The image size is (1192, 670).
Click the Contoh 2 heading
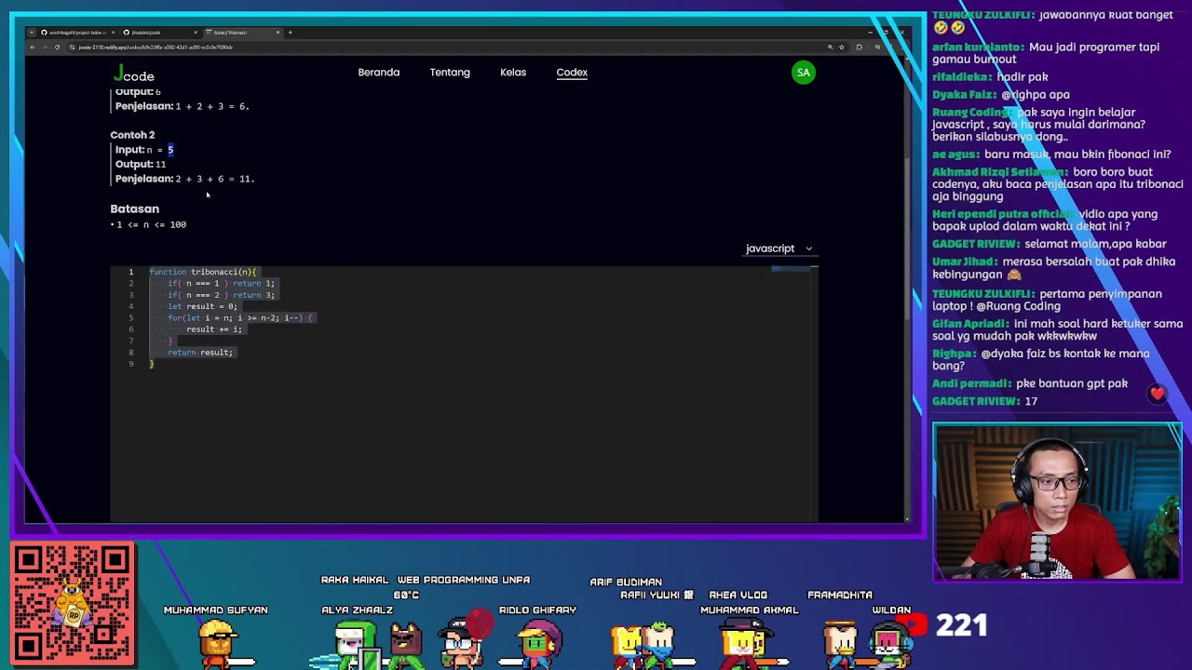[x=132, y=135]
